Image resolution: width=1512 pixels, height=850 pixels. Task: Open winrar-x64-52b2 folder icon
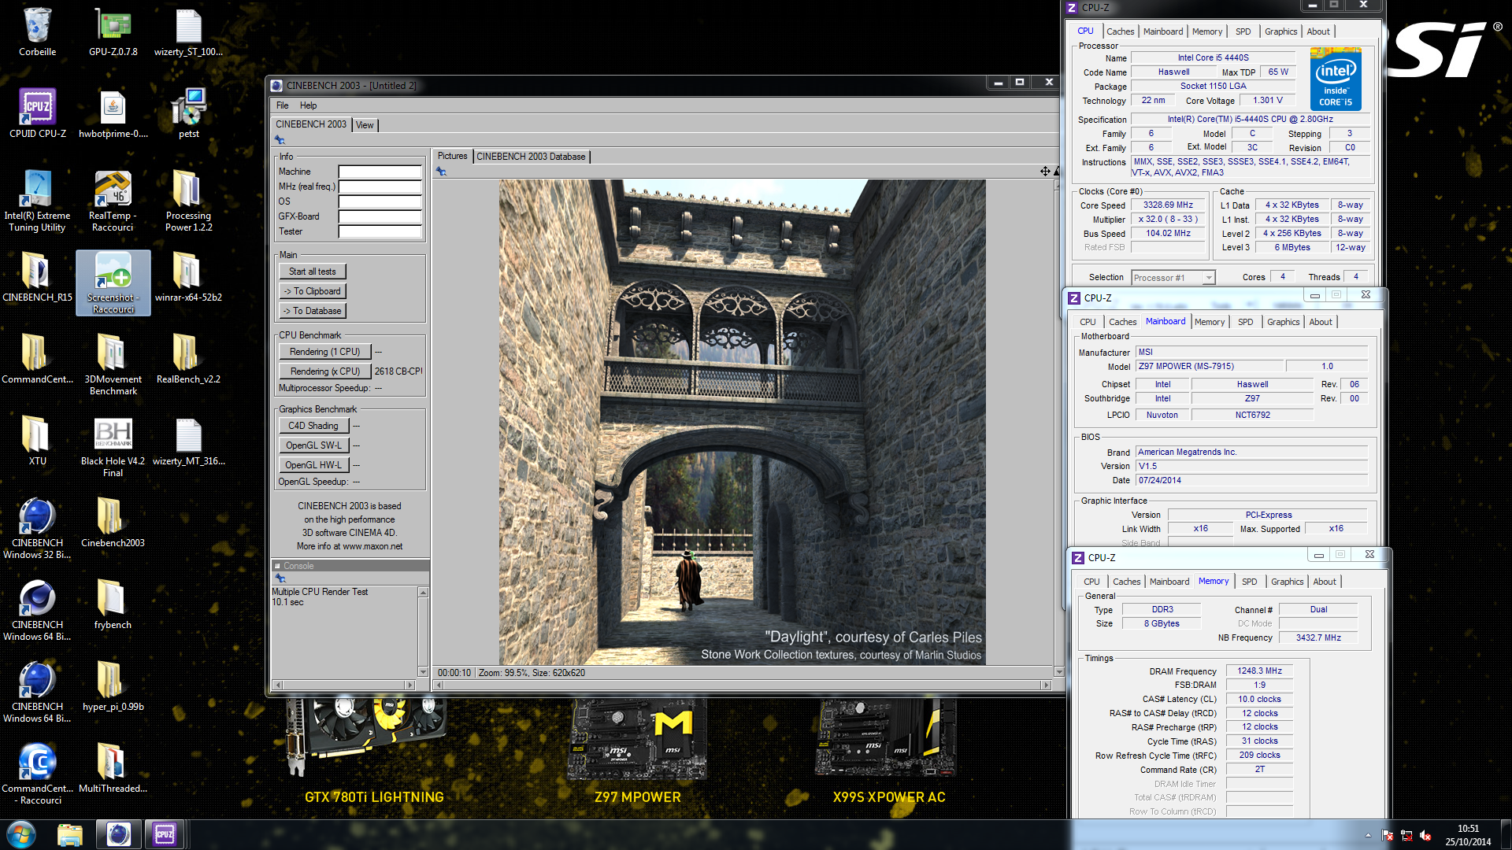tap(188, 277)
